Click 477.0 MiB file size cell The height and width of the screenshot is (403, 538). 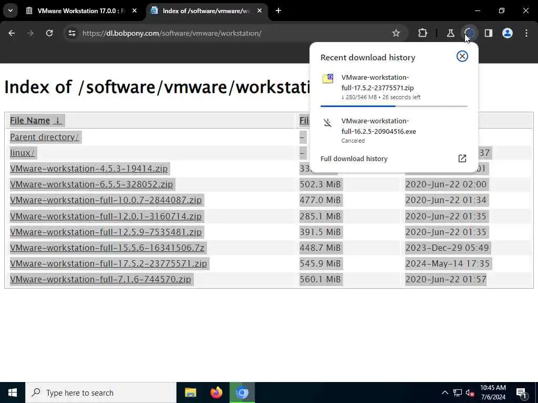[x=320, y=200]
